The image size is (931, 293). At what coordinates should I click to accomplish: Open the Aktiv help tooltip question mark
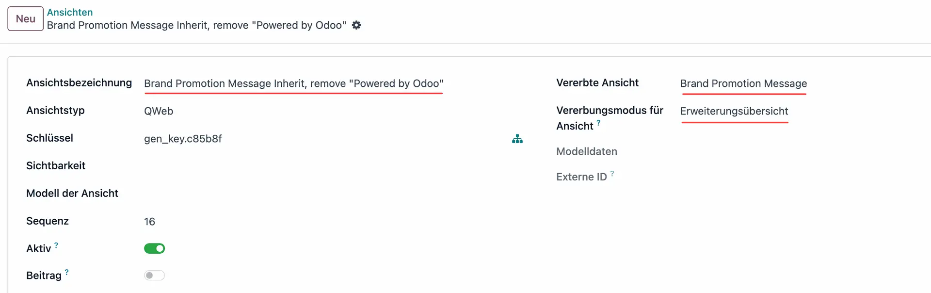(x=56, y=244)
